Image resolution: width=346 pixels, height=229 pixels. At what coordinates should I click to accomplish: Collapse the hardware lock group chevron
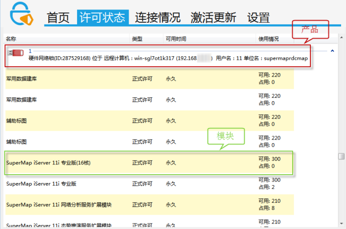click(332, 51)
